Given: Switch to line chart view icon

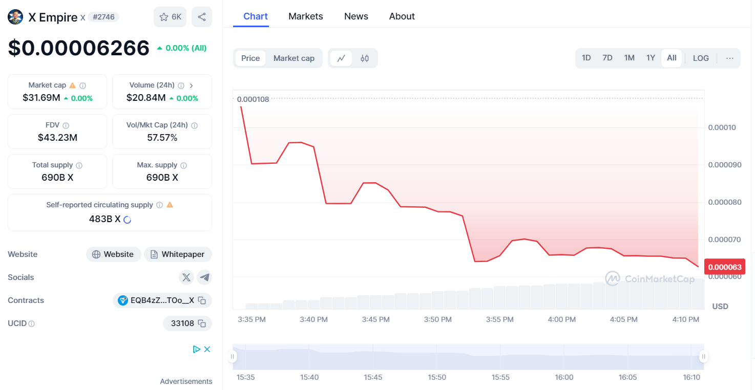Looking at the screenshot, I should click(341, 58).
